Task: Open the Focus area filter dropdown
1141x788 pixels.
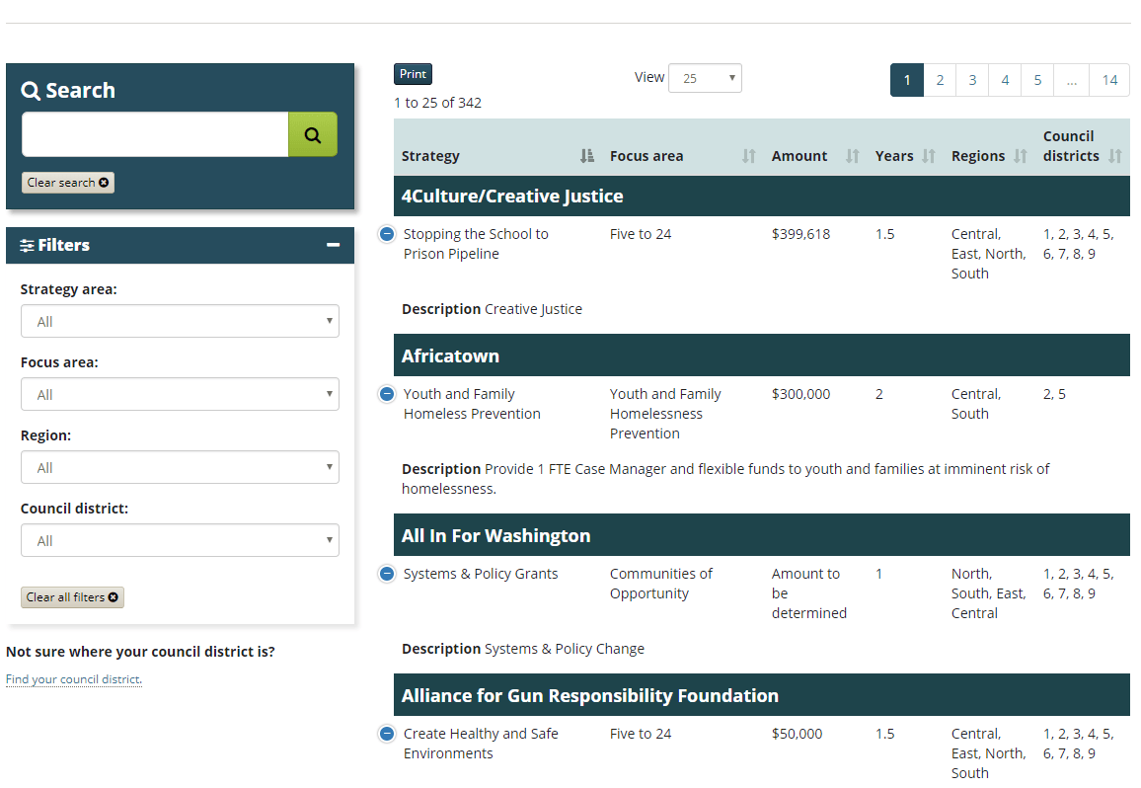Action: click(180, 394)
